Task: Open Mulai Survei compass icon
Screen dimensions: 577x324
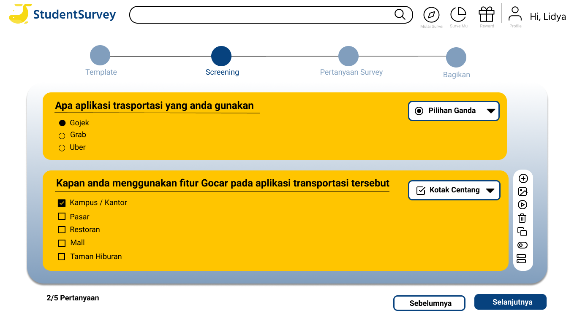Action: (431, 15)
